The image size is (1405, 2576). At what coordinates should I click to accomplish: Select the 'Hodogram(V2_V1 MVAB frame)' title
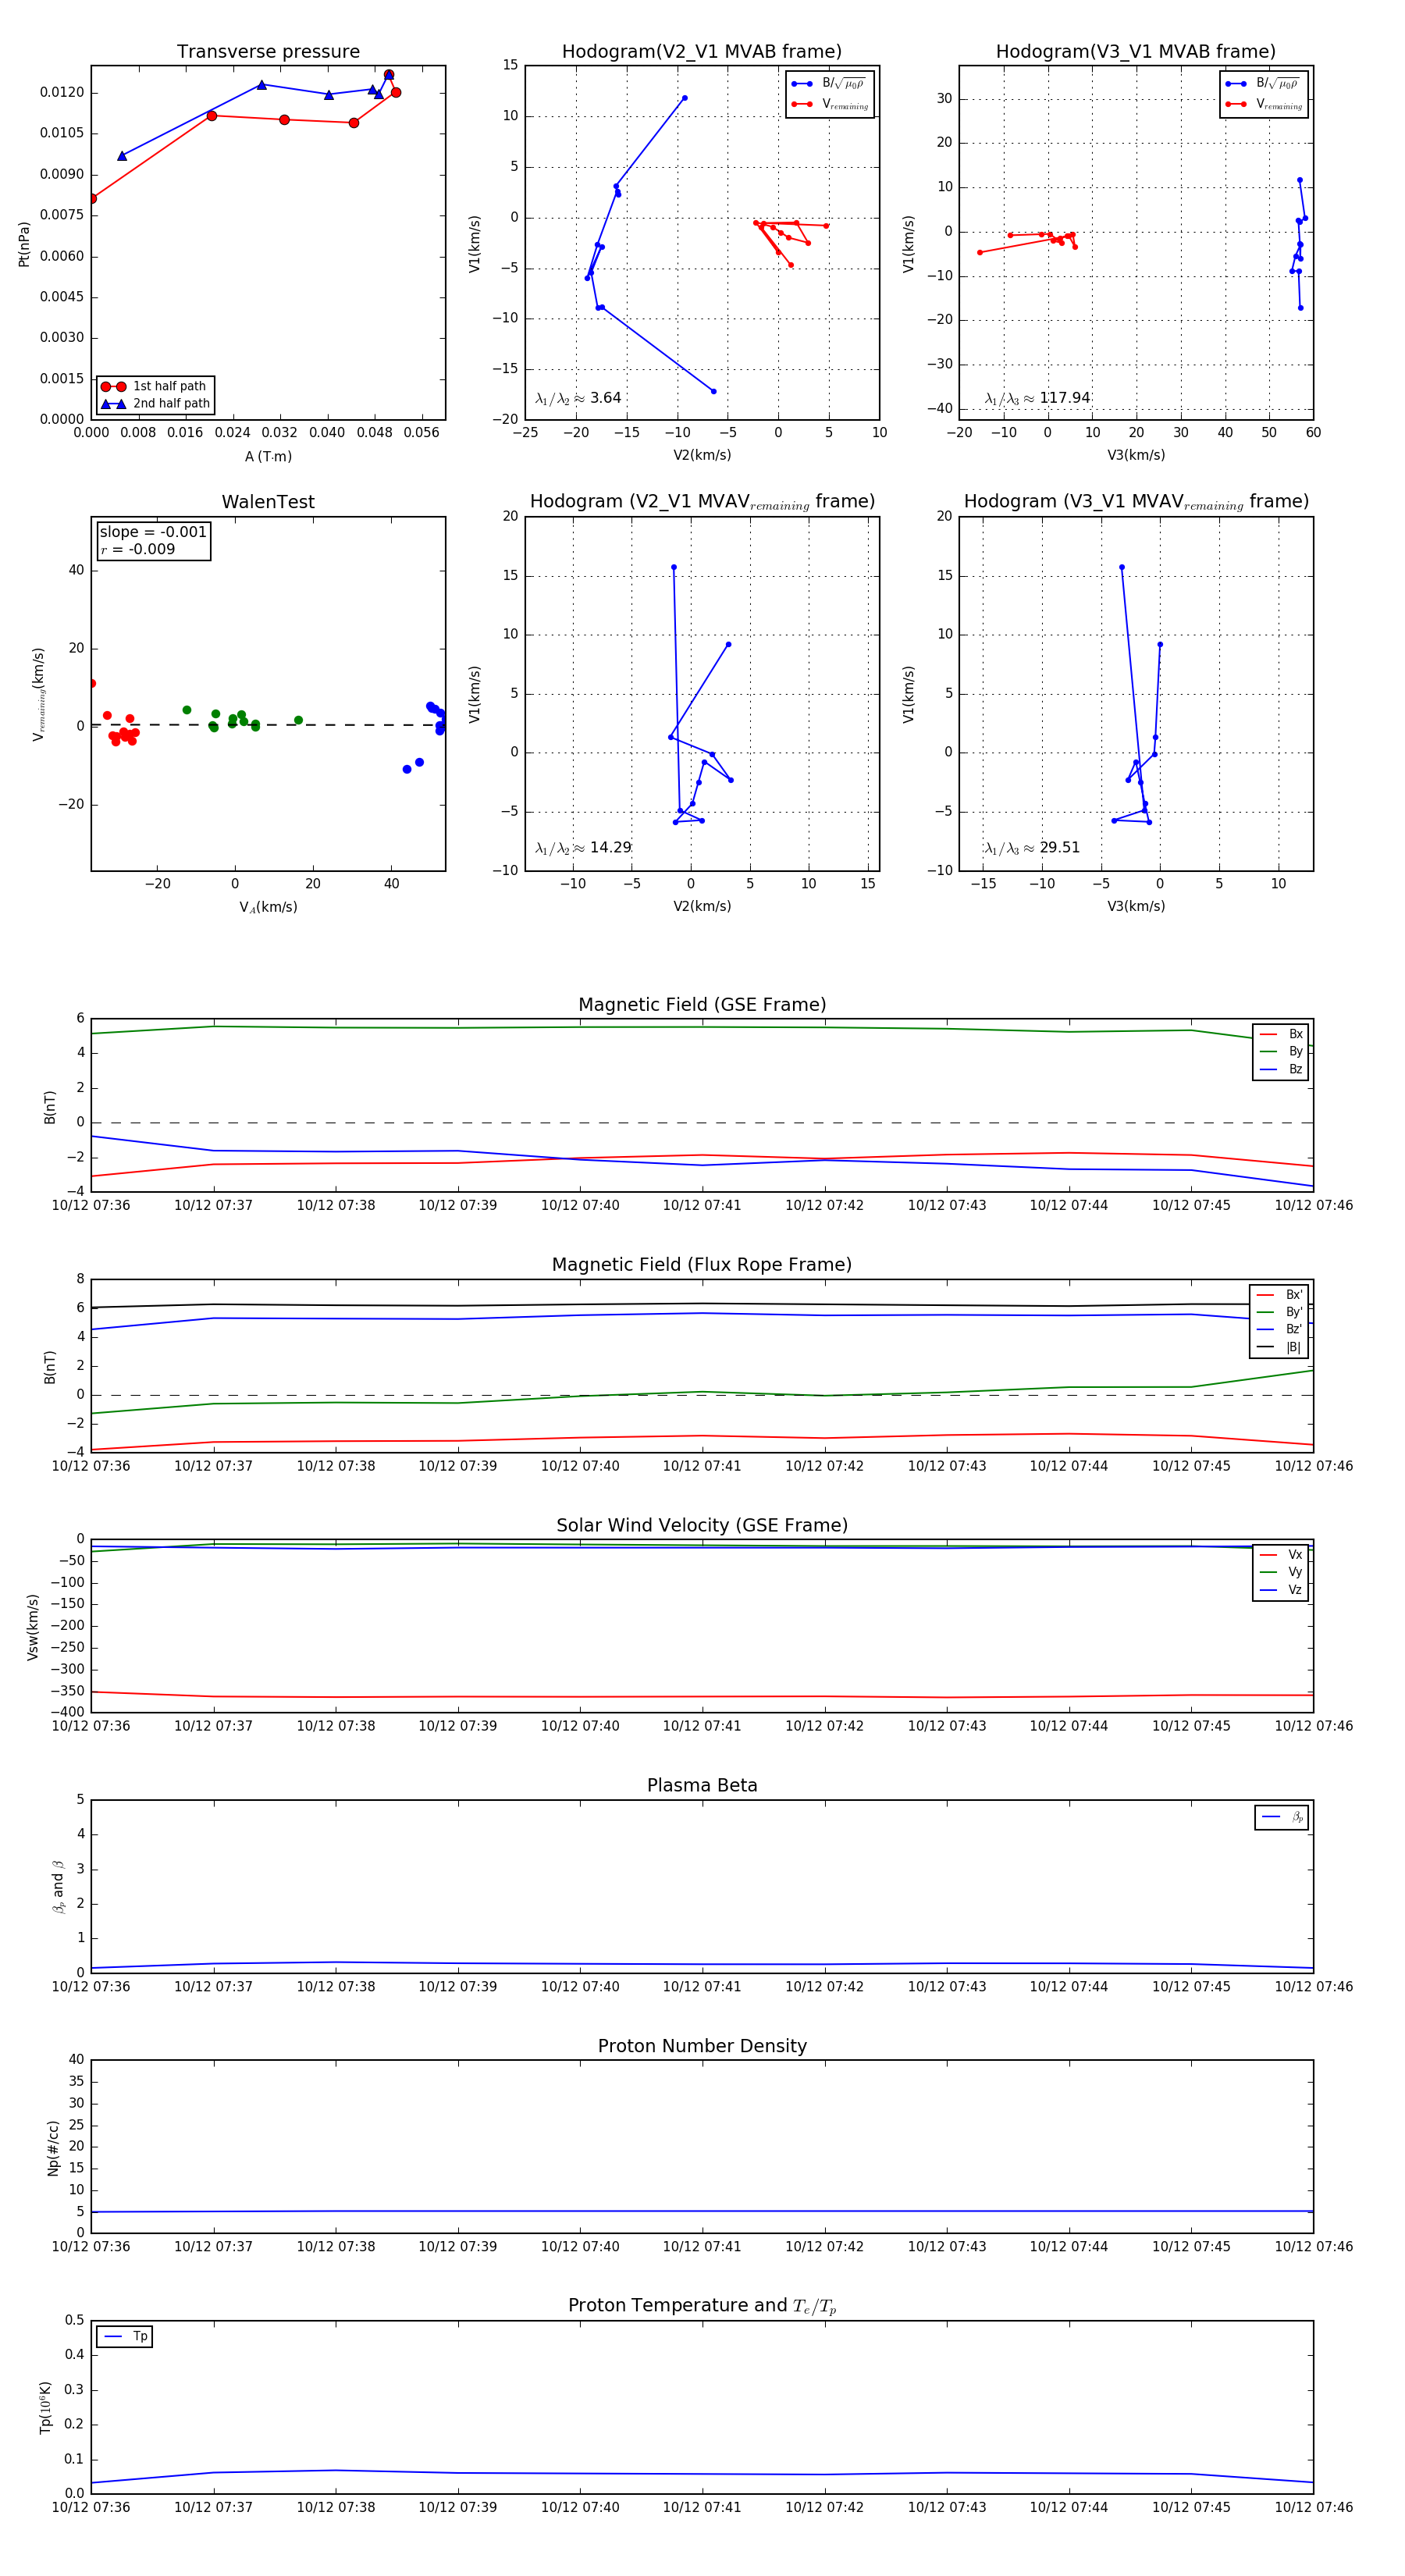coord(701,52)
